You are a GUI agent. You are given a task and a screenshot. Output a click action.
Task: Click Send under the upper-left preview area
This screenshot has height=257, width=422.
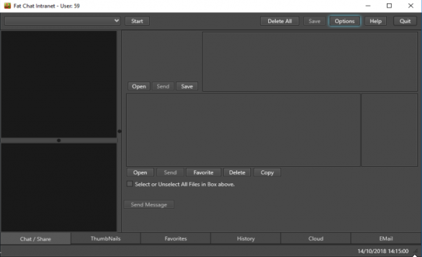tap(163, 86)
